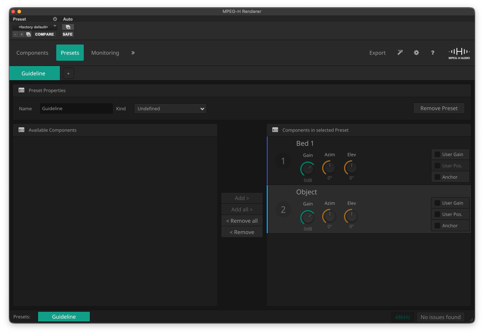Image resolution: width=484 pixels, height=334 pixels.
Task: Click the Add > button
Action: point(242,198)
